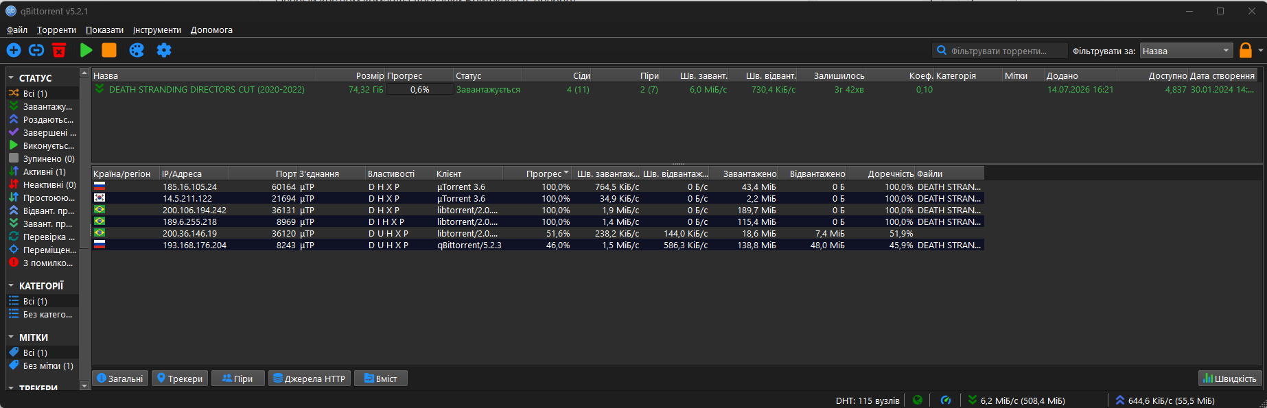
Task: Add a torrent link via the chain icon
Action: [x=36, y=50]
